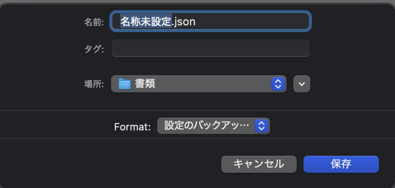Click the up-down arrows on the Format popup
The width and height of the screenshot is (395, 188).
coord(262,126)
